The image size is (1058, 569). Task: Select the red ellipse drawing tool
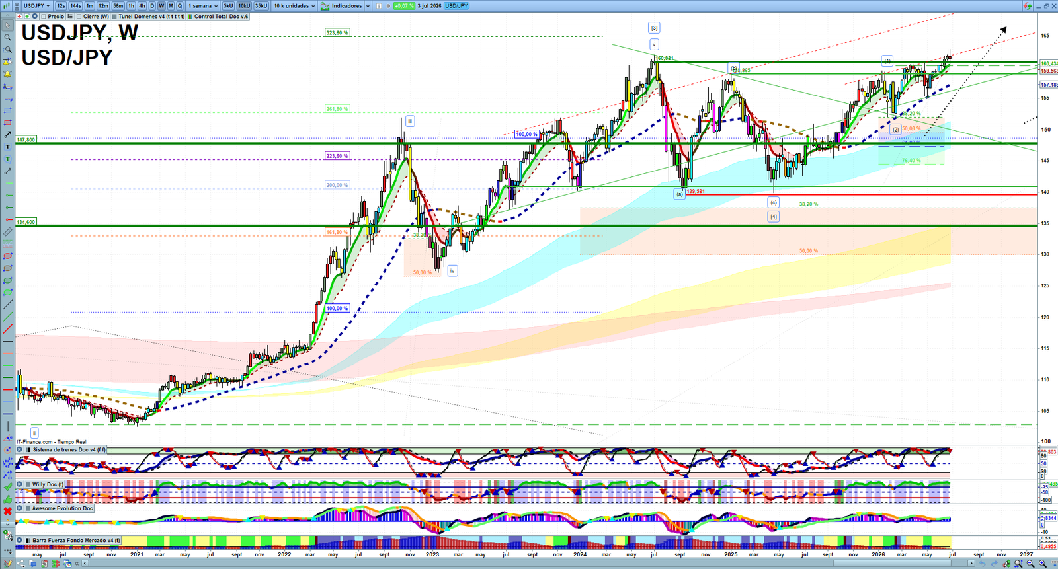pos(7,256)
